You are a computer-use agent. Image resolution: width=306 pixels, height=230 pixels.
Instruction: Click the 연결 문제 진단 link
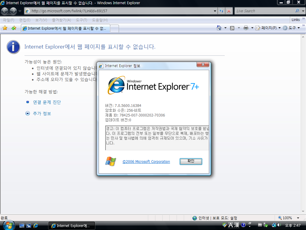[47, 102]
